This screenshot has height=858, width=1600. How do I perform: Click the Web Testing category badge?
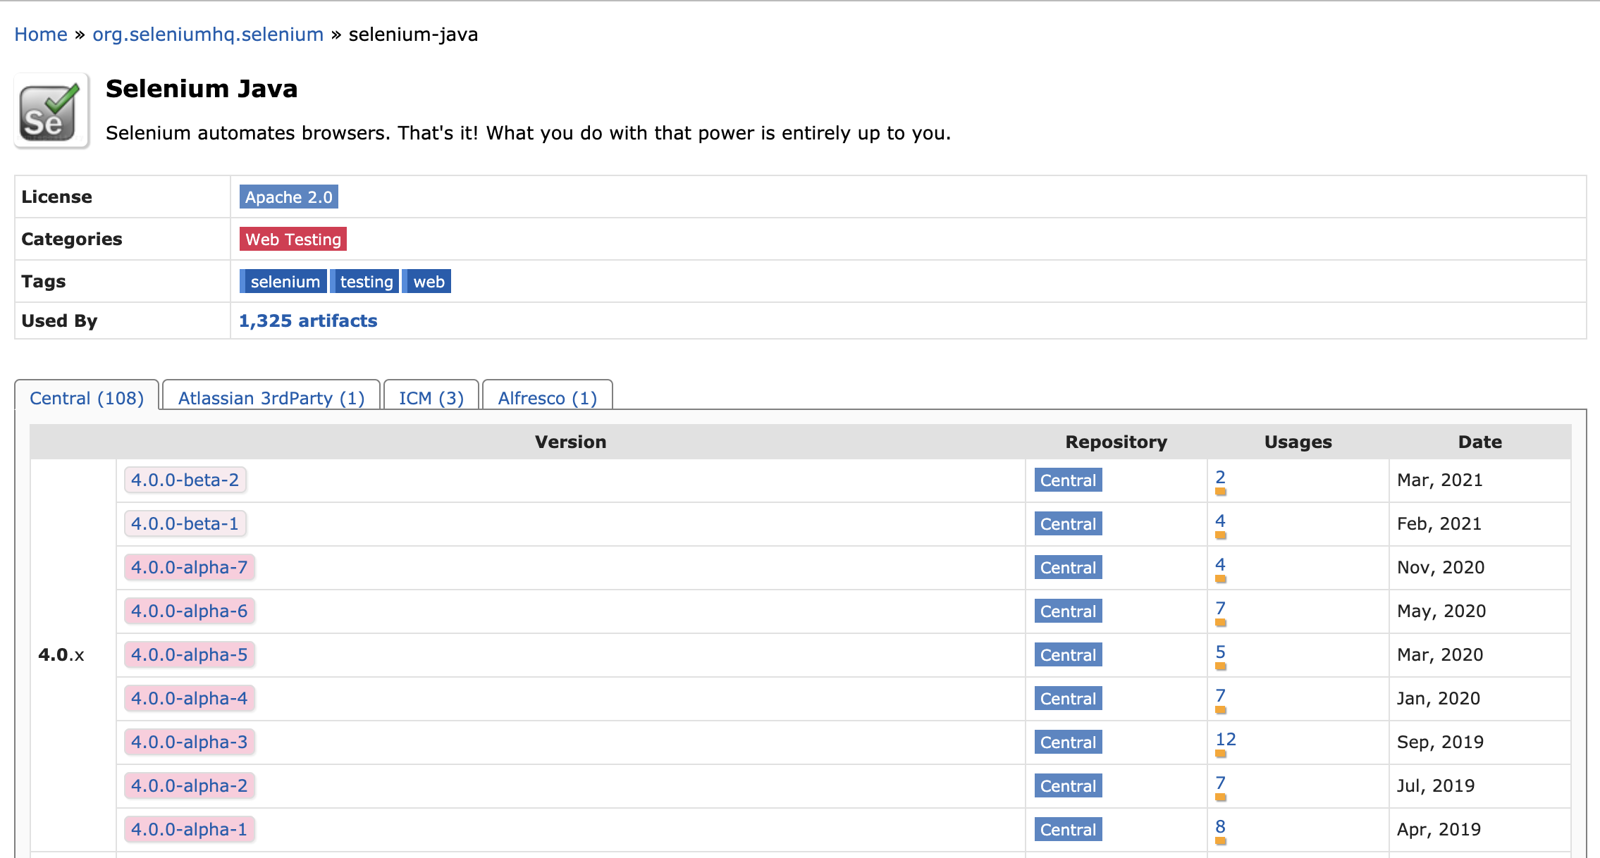[293, 240]
